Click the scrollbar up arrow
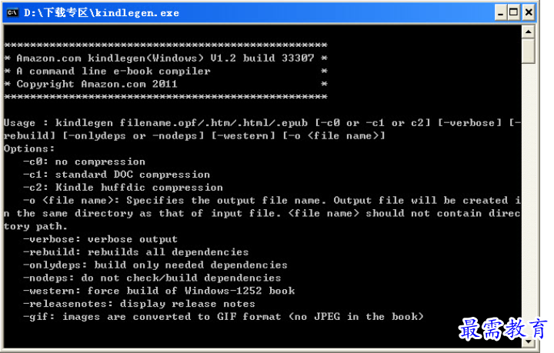Image resolution: width=554 pixels, height=353 pixels. pyautogui.click(x=528, y=32)
